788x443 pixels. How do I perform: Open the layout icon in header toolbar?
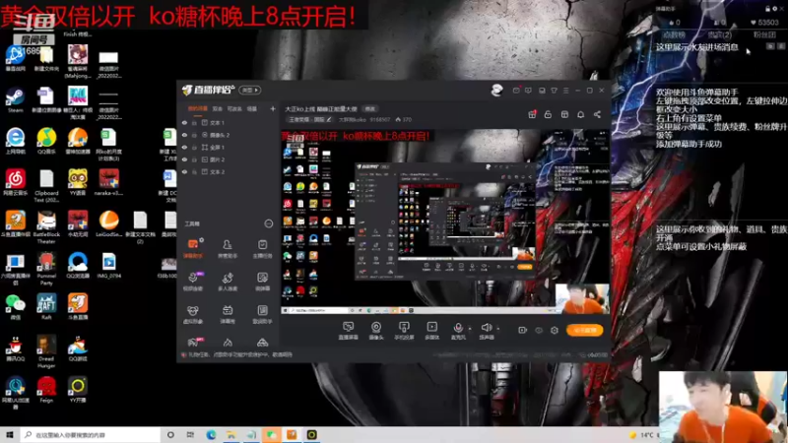coord(564,114)
